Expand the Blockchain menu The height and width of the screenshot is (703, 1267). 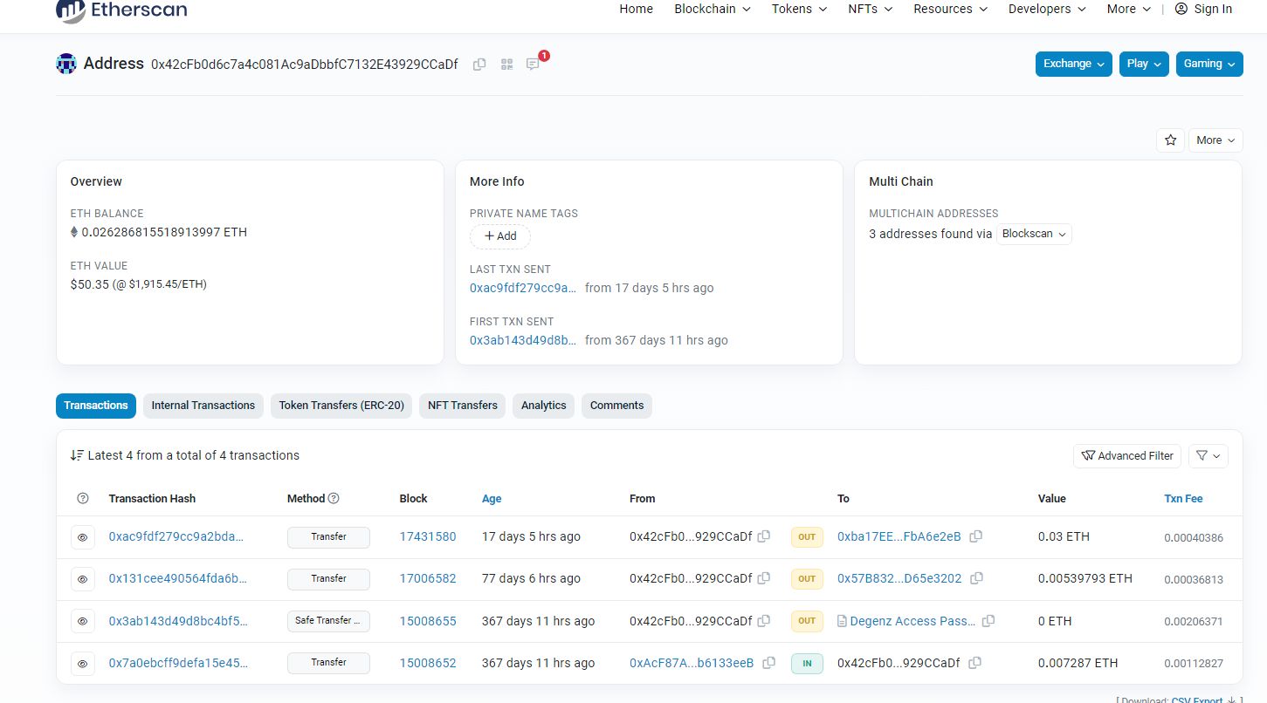click(712, 9)
